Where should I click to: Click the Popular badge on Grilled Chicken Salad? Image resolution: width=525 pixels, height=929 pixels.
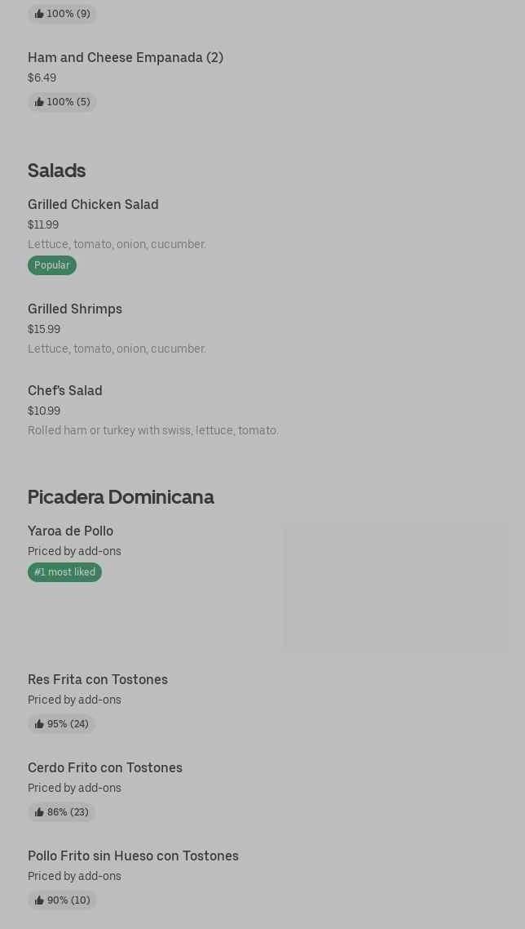point(52,265)
